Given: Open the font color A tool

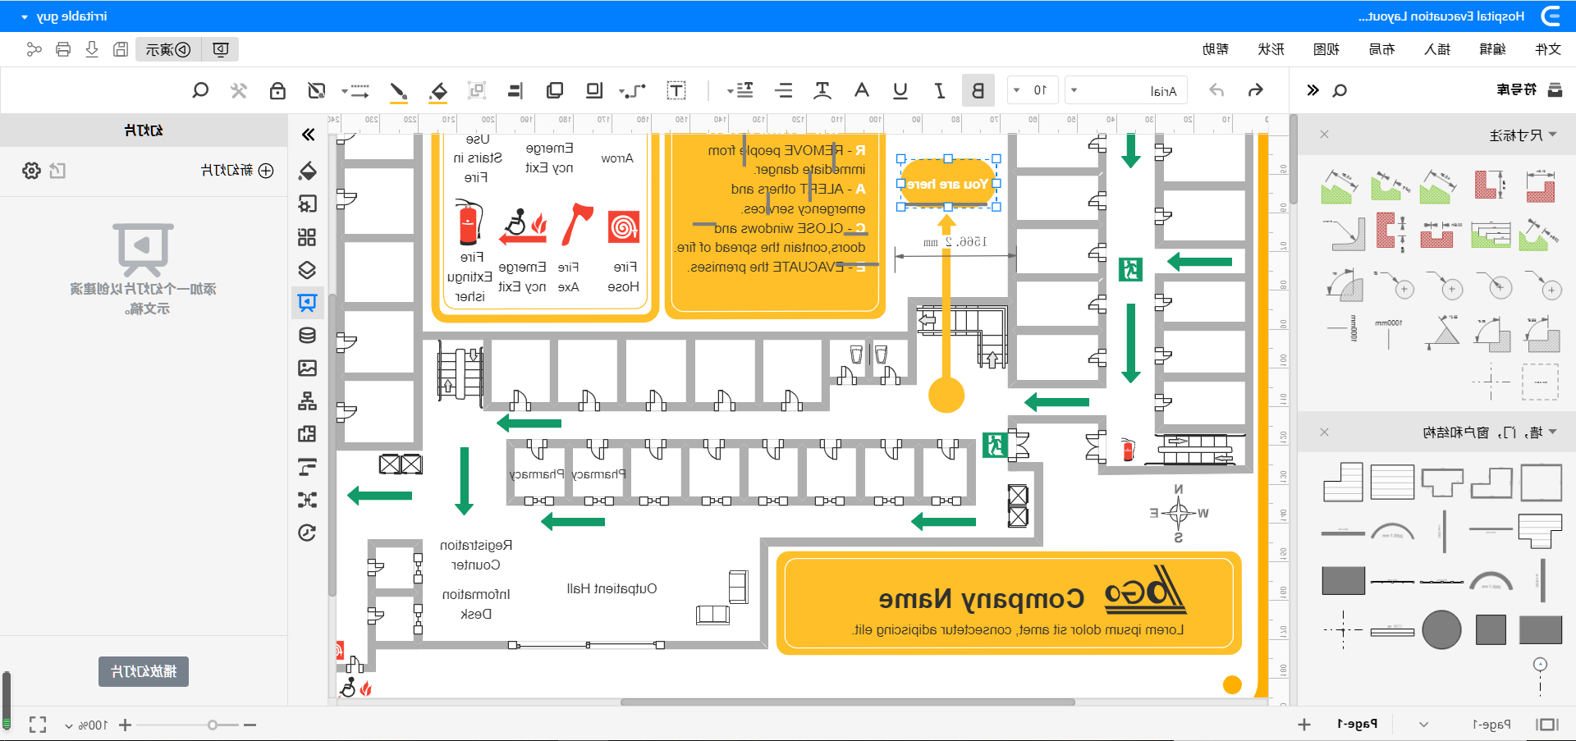Looking at the screenshot, I should click(x=861, y=90).
